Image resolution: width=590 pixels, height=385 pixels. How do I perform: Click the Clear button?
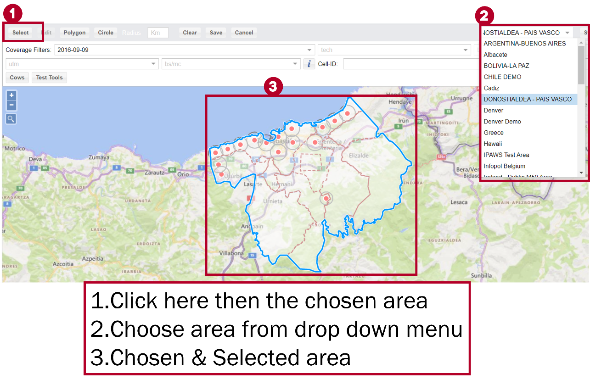click(190, 33)
